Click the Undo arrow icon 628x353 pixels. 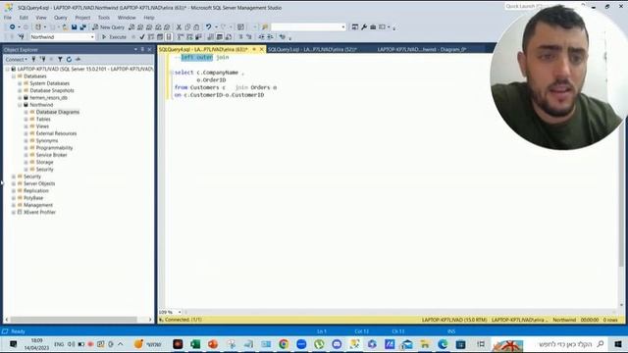pyautogui.click(x=208, y=27)
